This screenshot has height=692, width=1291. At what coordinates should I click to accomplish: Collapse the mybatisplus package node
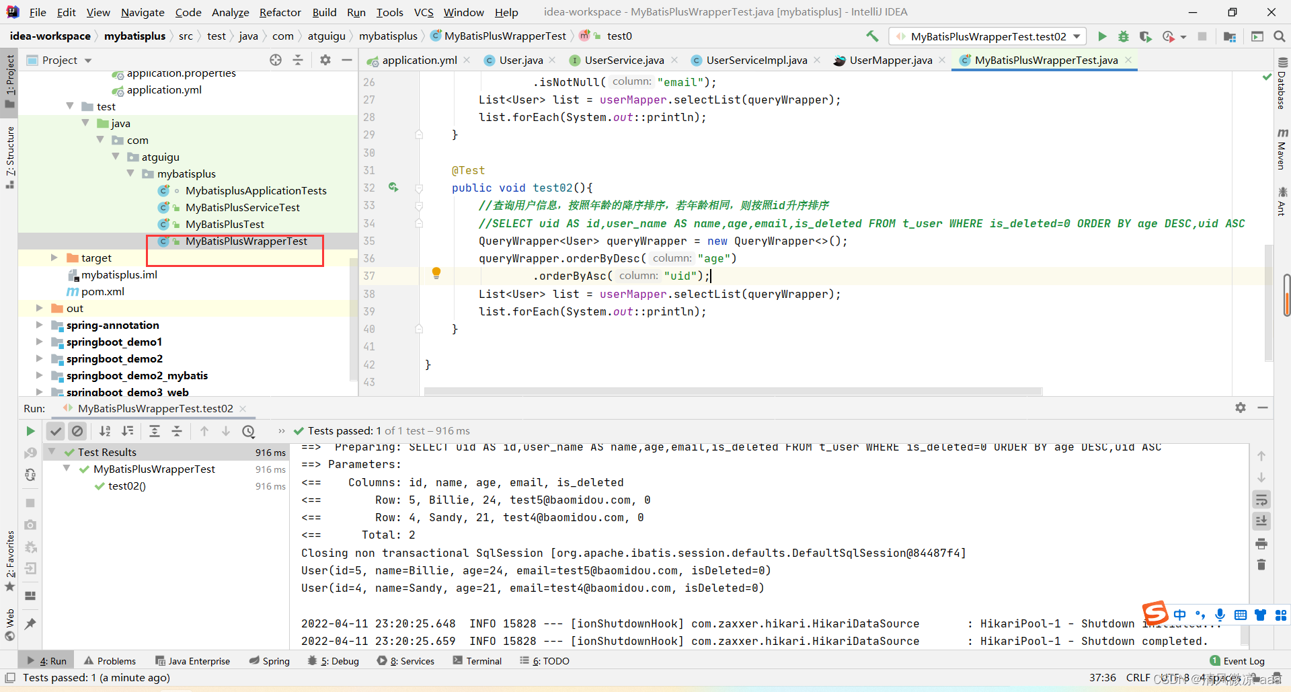(x=130, y=174)
